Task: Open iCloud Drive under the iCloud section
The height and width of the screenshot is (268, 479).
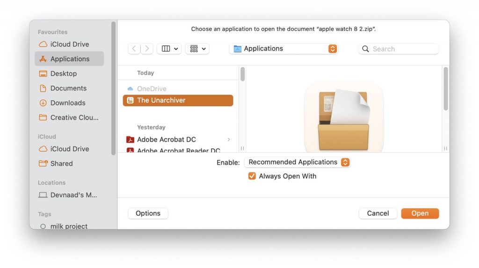Action: tap(69, 149)
